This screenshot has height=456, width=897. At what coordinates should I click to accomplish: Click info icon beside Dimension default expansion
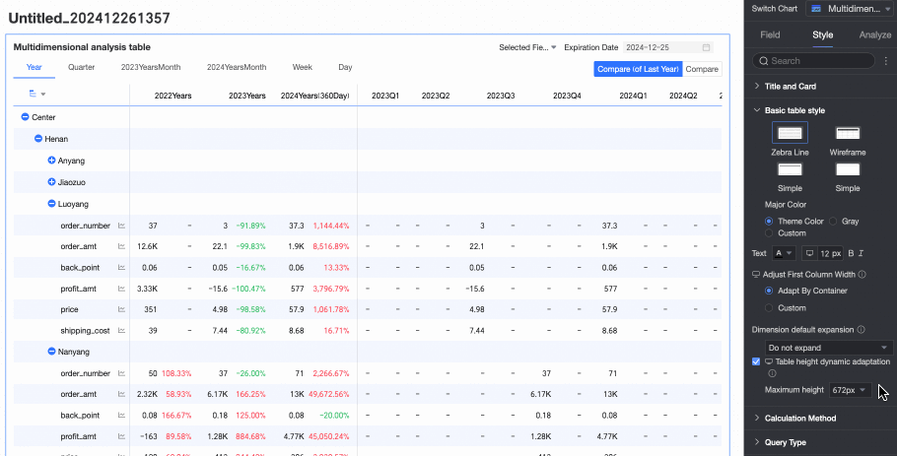pyautogui.click(x=861, y=330)
